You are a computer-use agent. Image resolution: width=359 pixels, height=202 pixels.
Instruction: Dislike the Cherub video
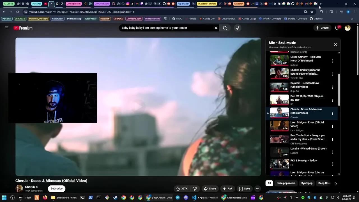click(195, 189)
